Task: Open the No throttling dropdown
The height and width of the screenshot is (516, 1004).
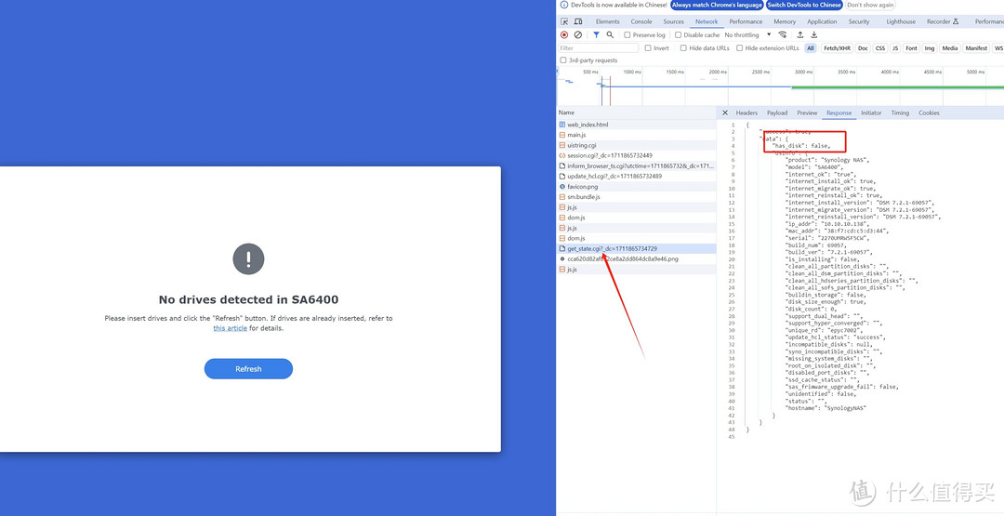Action: [x=746, y=35]
